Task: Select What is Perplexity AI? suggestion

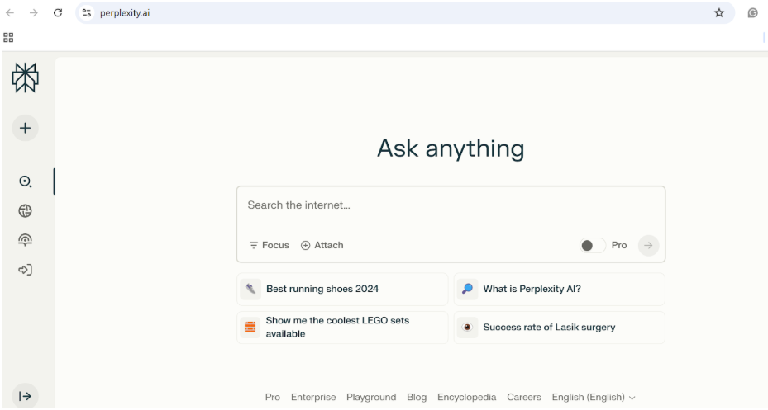Action: pyautogui.click(x=559, y=290)
